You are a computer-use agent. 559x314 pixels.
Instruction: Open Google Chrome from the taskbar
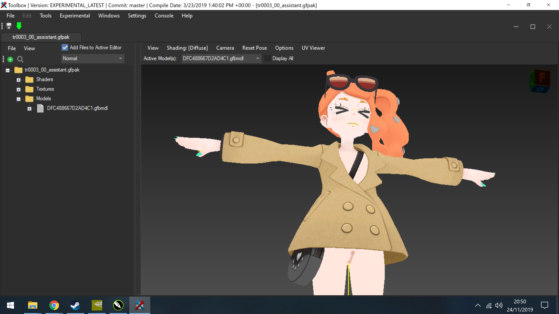point(54,305)
